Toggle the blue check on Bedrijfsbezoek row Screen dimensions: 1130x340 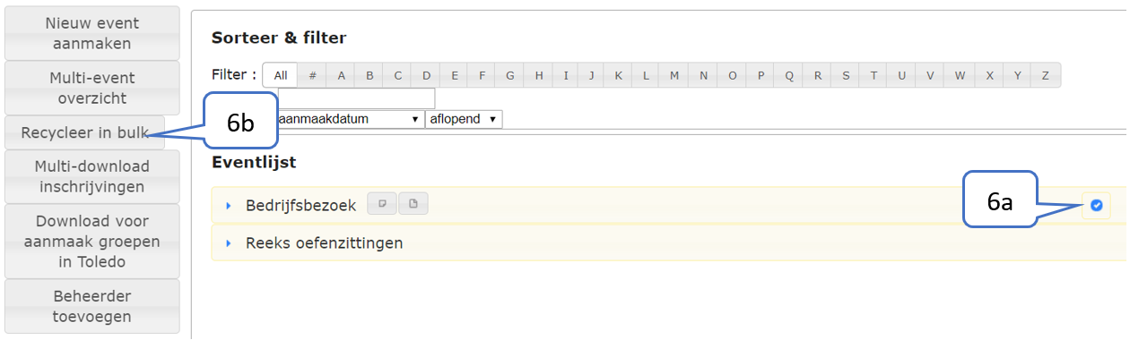(x=1096, y=206)
